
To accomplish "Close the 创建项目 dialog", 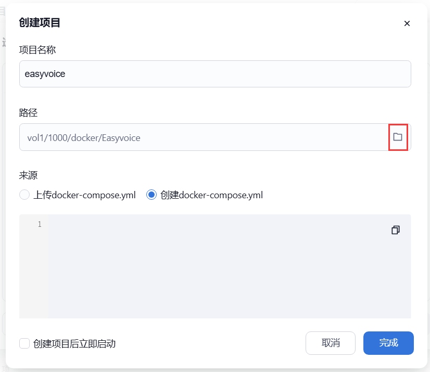I will pos(407,23).
